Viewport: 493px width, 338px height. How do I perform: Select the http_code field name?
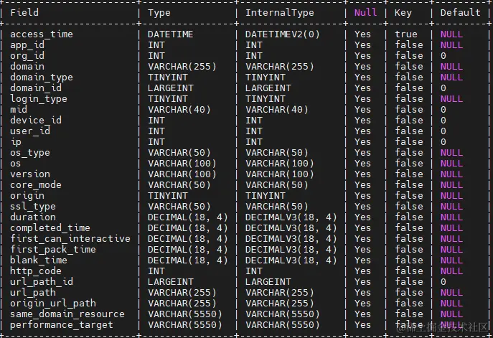pyautogui.click(x=36, y=271)
